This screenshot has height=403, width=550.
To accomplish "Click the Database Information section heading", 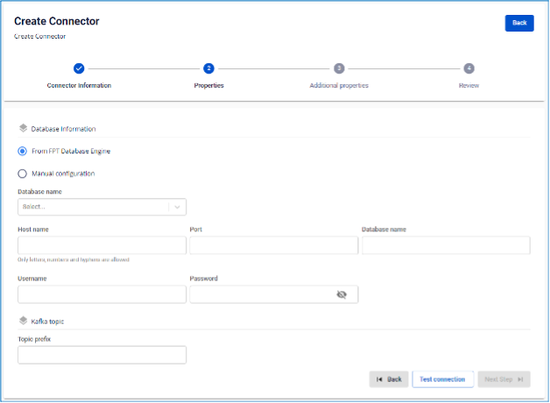I will (63, 129).
